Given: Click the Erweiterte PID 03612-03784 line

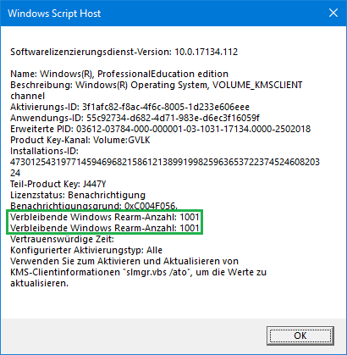Looking at the screenshot, I should [x=161, y=129].
